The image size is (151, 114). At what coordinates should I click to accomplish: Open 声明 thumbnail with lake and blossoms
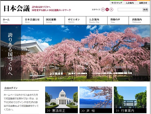tap(96, 100)
